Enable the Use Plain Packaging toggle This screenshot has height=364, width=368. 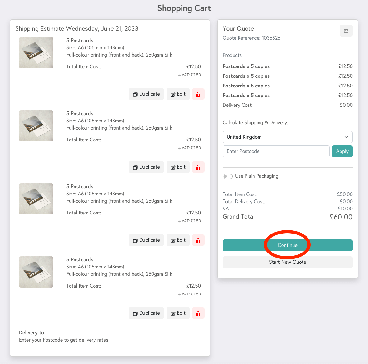pos(228,176)
